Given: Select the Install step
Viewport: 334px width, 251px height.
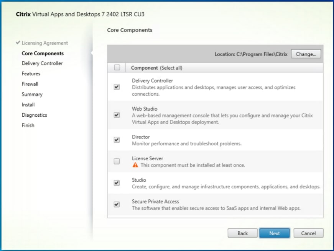Looking at the screenshot, I should click(28, 104).
